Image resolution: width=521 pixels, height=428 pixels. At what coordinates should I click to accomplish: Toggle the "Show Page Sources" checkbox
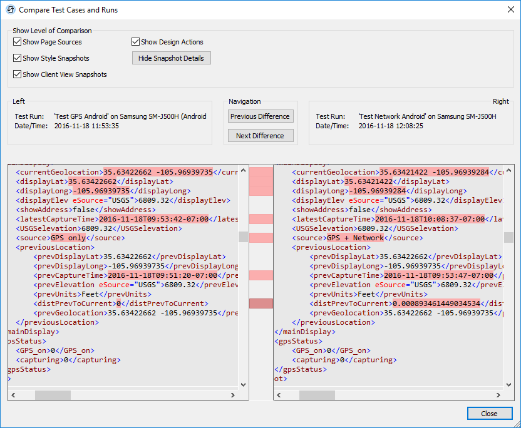pyautogui.click(x=16, y=42)
